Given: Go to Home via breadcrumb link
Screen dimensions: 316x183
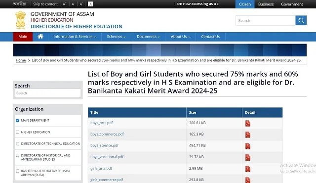Looking at the screenshot, I should (21, 60).
